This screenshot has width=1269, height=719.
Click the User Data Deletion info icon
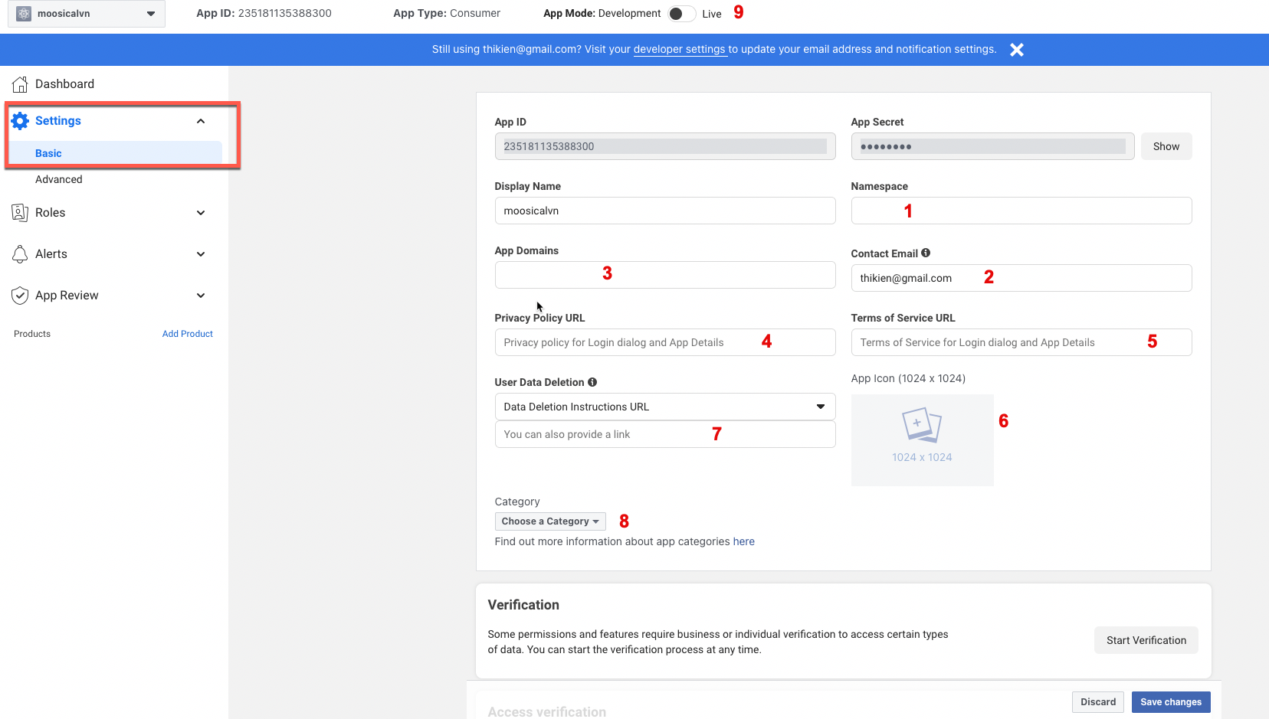(x=592, y=382)
